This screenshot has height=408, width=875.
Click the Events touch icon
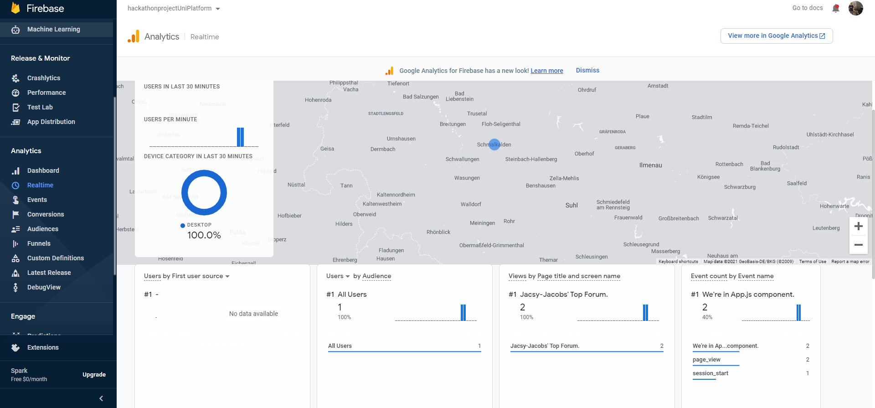[15, 200]
